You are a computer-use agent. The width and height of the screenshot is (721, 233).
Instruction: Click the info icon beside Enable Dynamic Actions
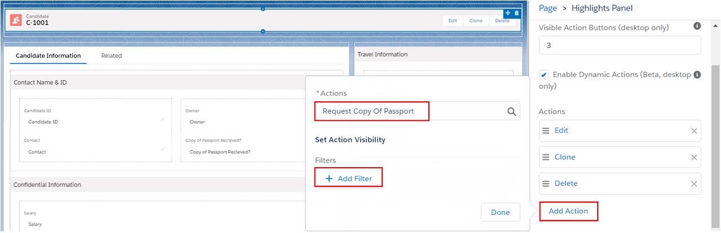point(697,74)
